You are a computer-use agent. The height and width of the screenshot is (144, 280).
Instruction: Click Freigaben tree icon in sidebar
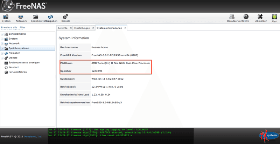point(6,53)
